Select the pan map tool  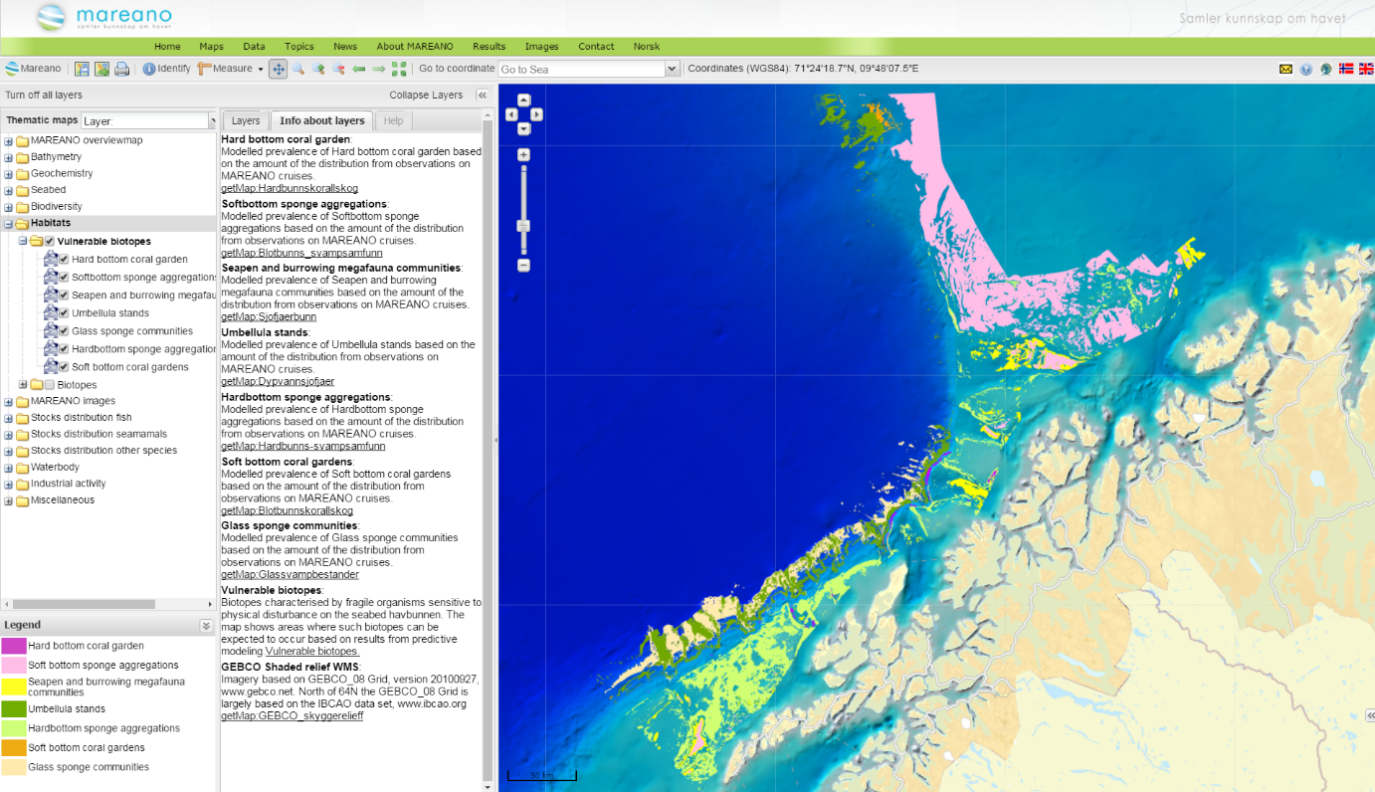pos(279,69)
